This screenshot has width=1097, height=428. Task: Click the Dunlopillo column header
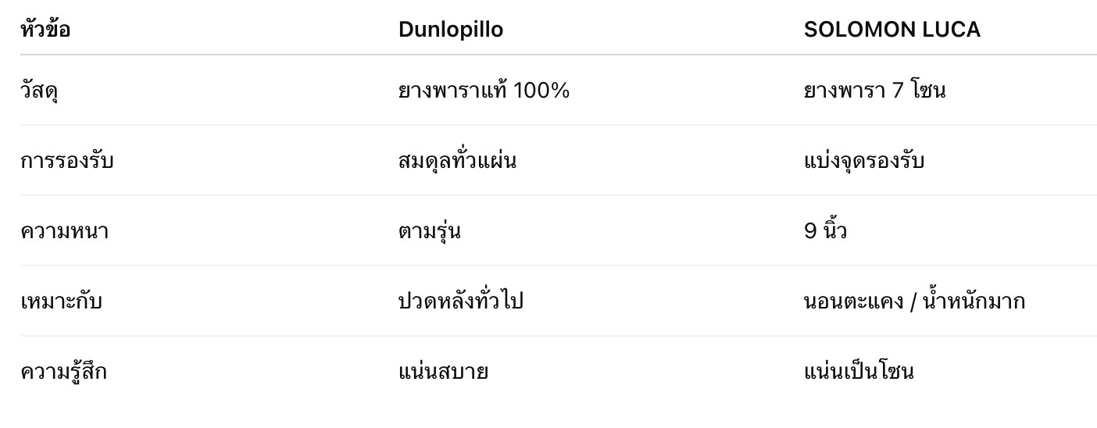(x=450, y=30)
